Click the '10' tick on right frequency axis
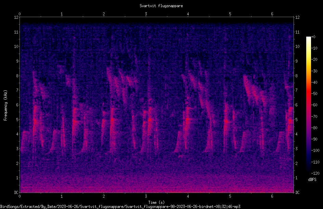Image resolution: width=323 pixels, height=209 pixels. coord(297,47)
